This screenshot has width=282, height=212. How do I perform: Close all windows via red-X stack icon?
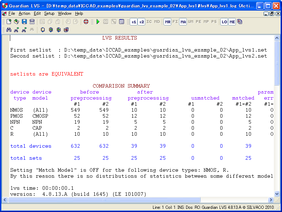click(240, 22)
